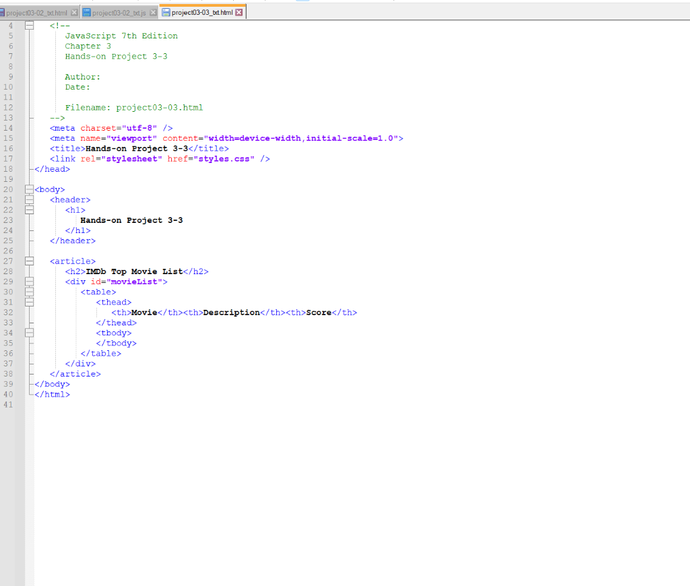Collapse the header element code fold
Image resolution: width=690 pixels, height=586 pixels.
tap(28, 199)
